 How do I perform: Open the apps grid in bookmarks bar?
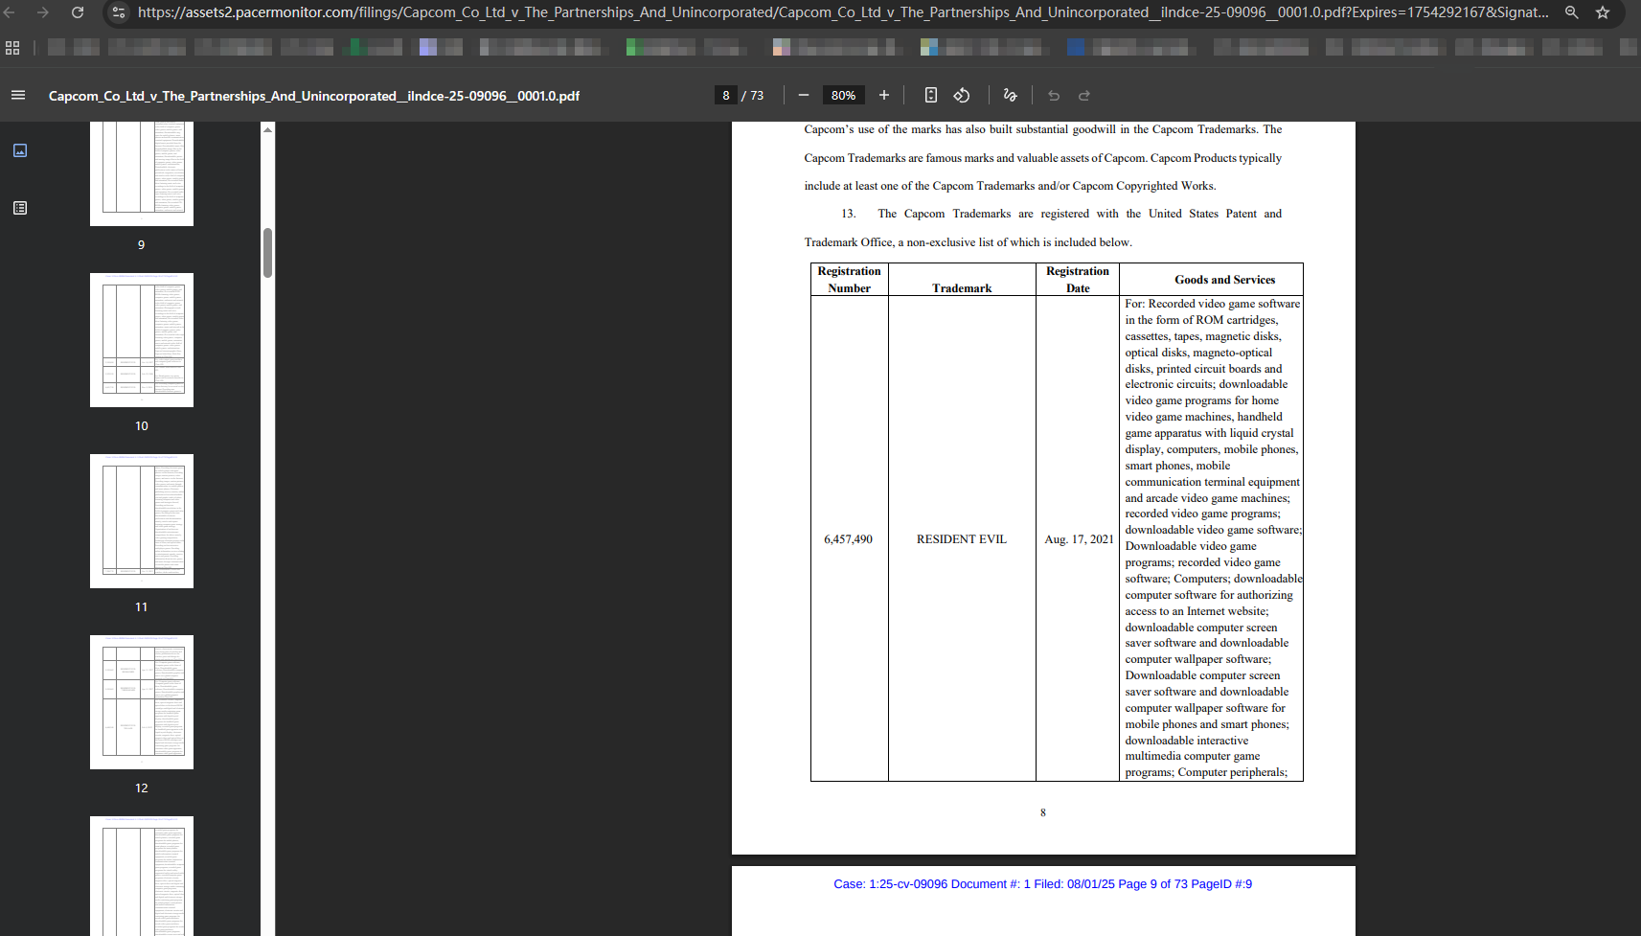(x=12, y=48)
